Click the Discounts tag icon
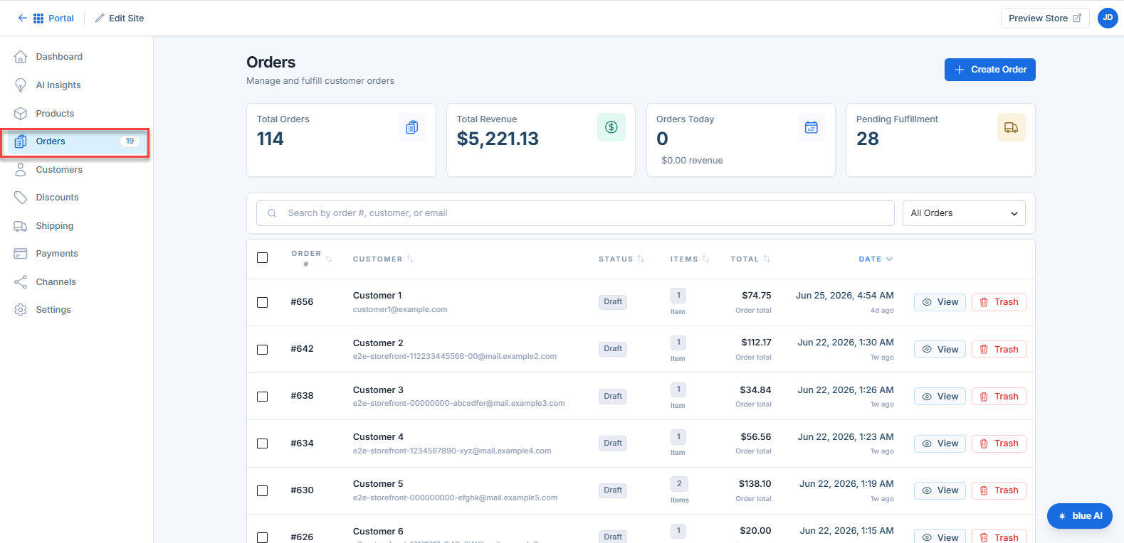The image size is (1124, 543). 21,198
